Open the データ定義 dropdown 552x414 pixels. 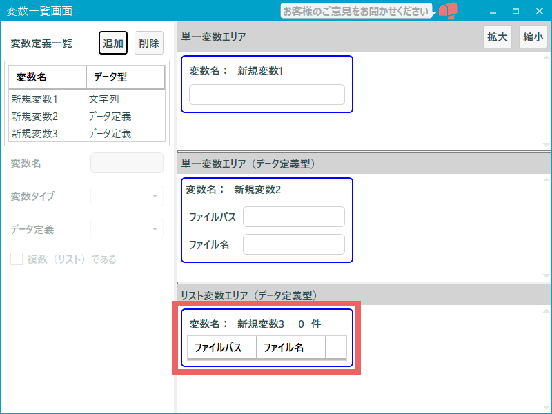[x=127, y=229]
